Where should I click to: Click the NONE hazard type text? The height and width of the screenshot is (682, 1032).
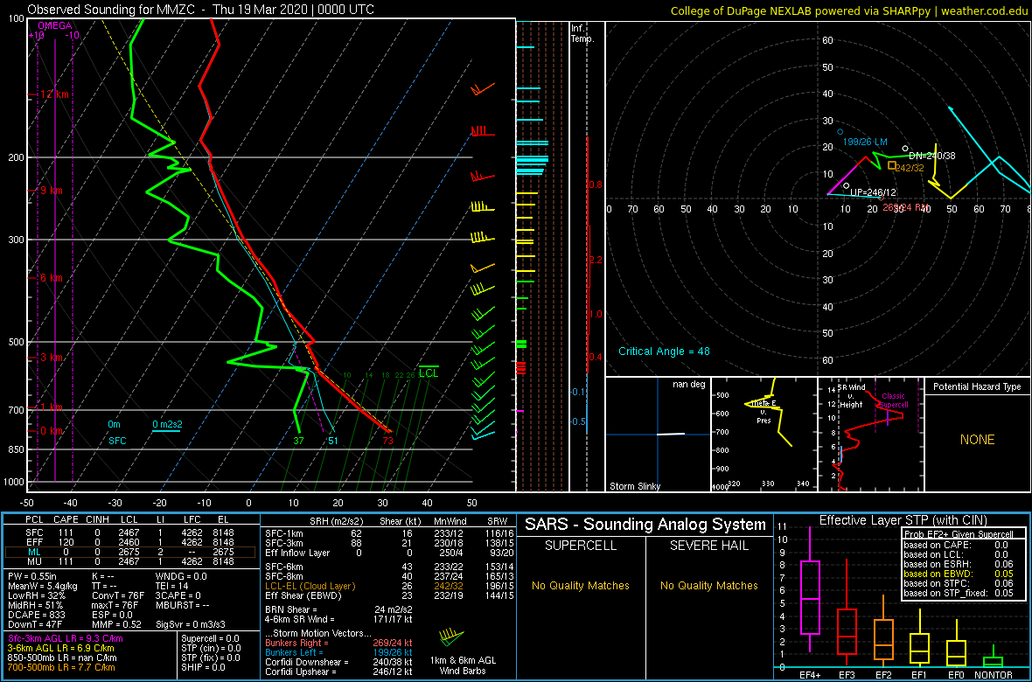[977, 440]
